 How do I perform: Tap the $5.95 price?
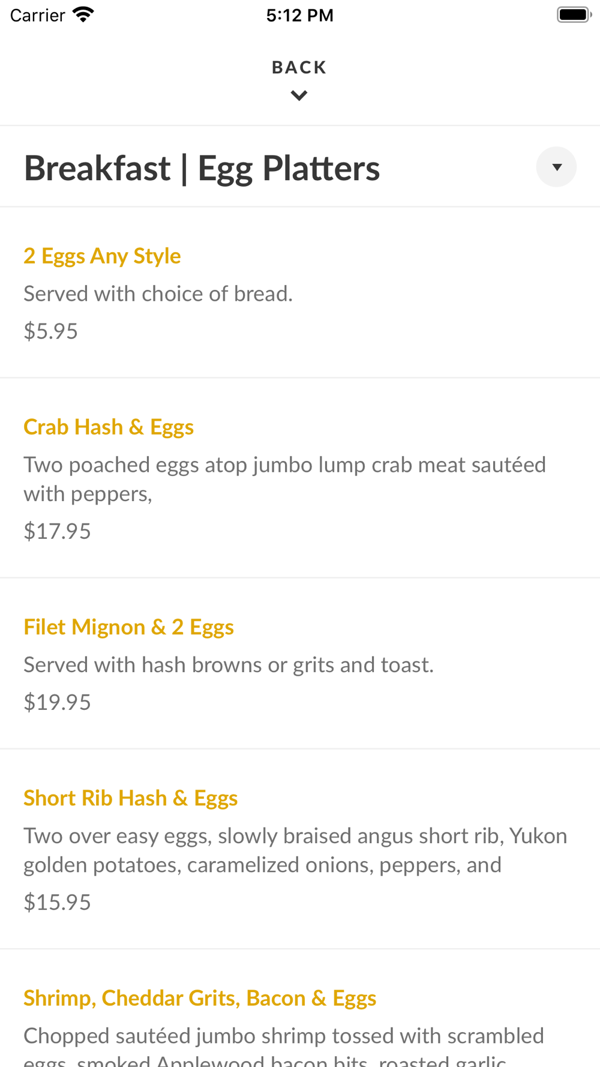click(50, 331)
